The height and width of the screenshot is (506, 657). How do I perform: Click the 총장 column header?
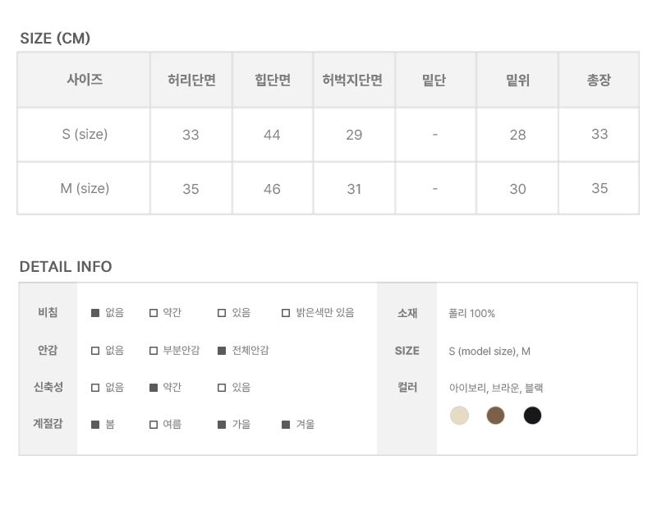599,80
